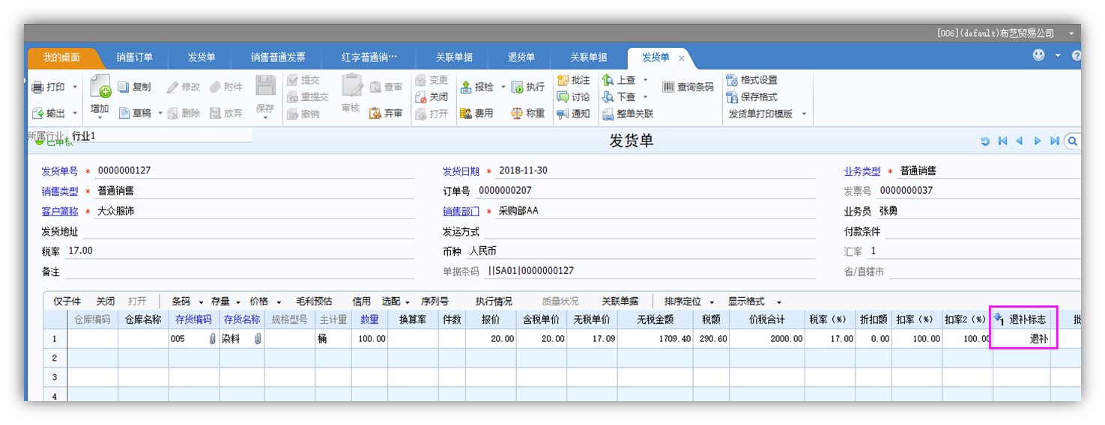This screenshot has height=425, width=1105.
Task: Click the magnifier search icon near 发货单 title
Action: 1073,141
